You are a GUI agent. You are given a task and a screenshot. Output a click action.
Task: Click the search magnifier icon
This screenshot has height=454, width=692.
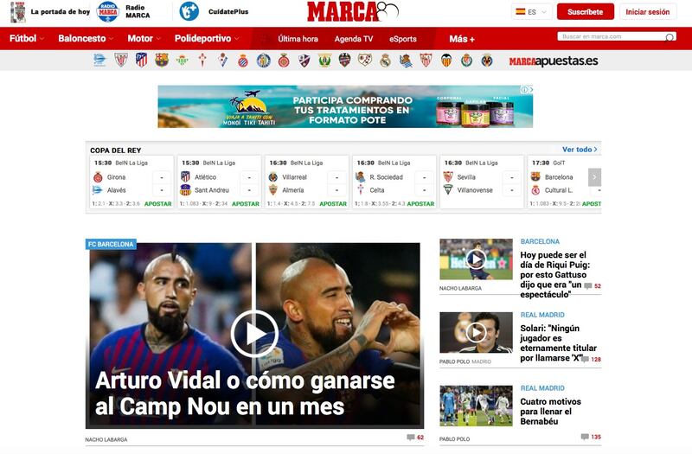point(670,36)
